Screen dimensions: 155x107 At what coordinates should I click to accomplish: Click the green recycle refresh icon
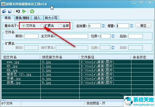32,11
